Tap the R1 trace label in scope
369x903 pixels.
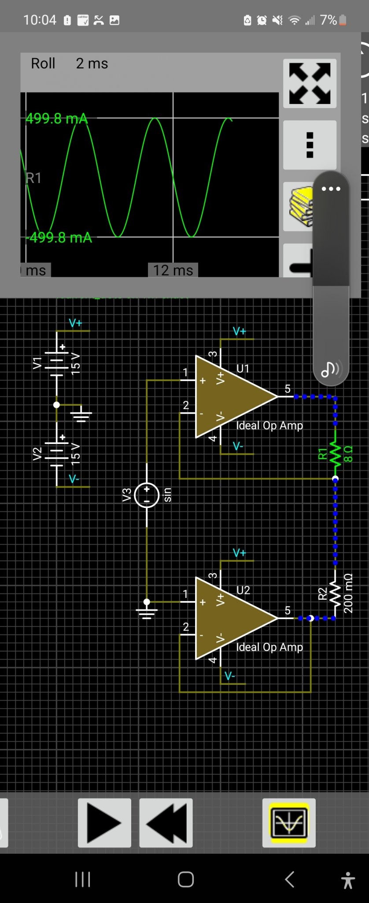(x=33, y=178)
